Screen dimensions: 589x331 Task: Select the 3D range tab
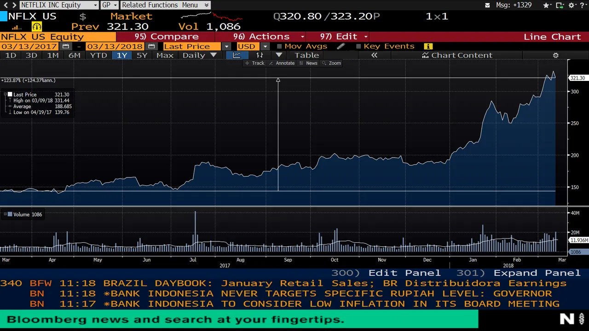point(31,55)
